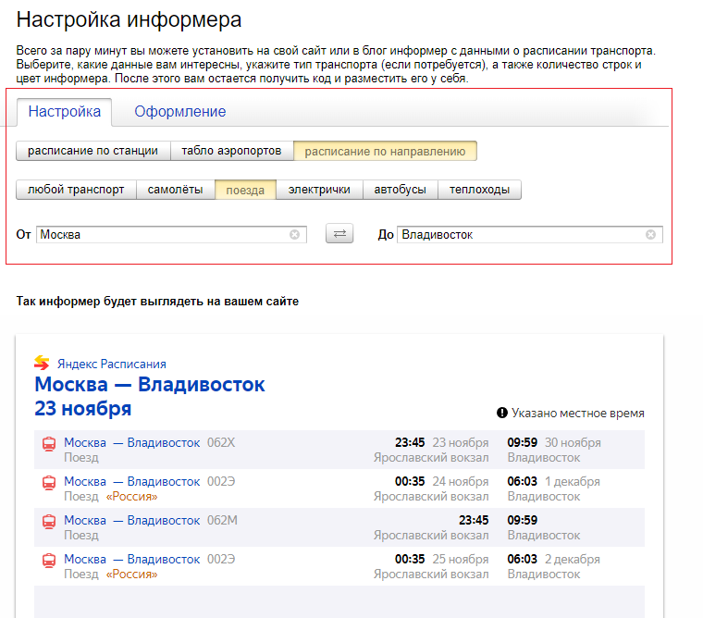The height and width of the screenshot is (618, 703).
Task: Click «Россия» in the 25 ноября row
Action: click(131, 574)
